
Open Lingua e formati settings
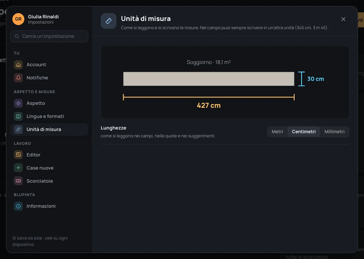49,116
